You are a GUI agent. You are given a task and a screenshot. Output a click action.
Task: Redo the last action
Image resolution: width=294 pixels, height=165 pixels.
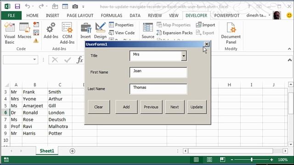click(41, 6)
